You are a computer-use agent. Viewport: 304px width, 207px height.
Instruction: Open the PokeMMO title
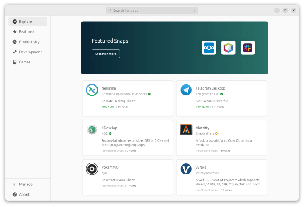(x=110, y=167)
